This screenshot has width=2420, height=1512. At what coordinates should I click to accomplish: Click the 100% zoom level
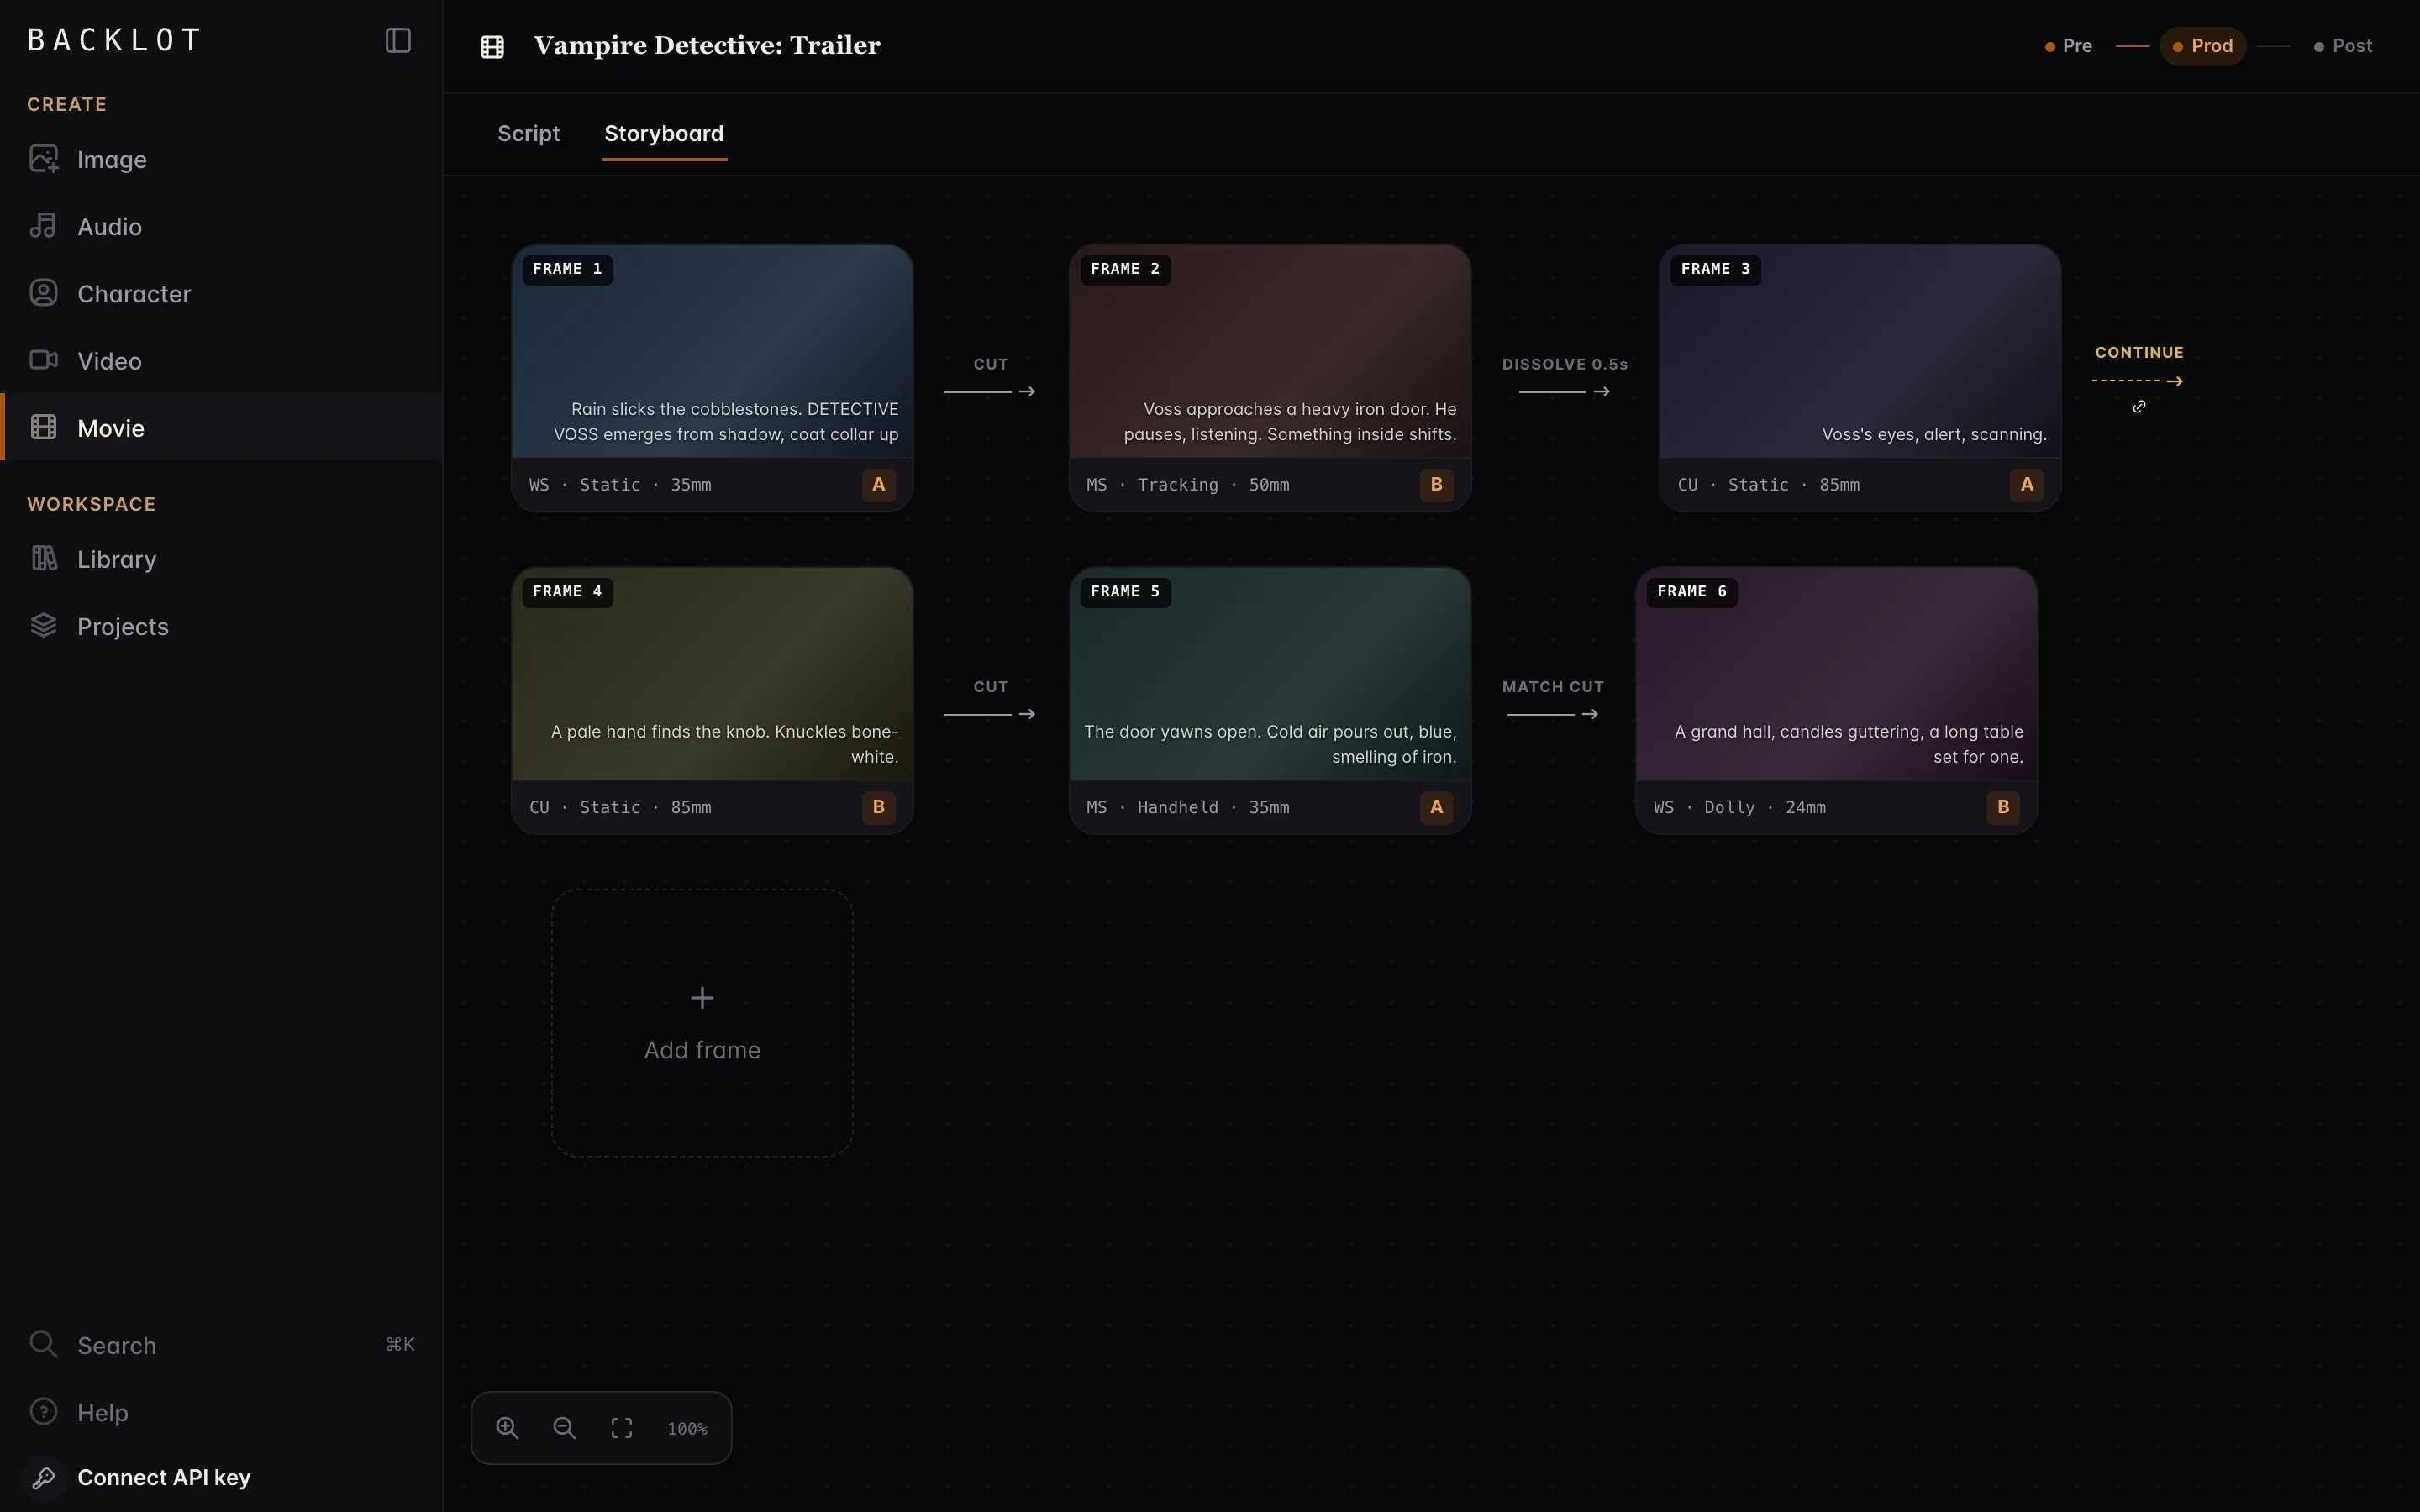[x=687, y=1429]
